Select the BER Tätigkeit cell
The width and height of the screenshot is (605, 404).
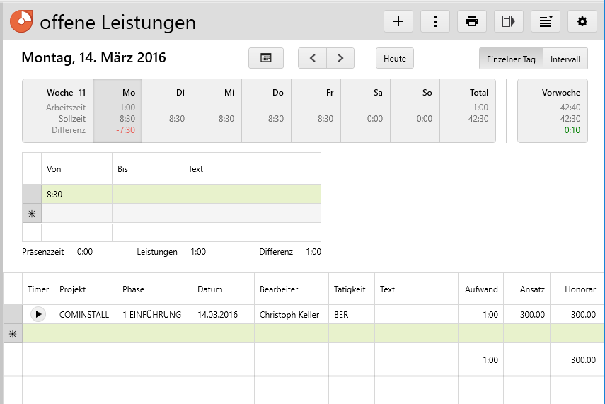(x=352, y=314)
